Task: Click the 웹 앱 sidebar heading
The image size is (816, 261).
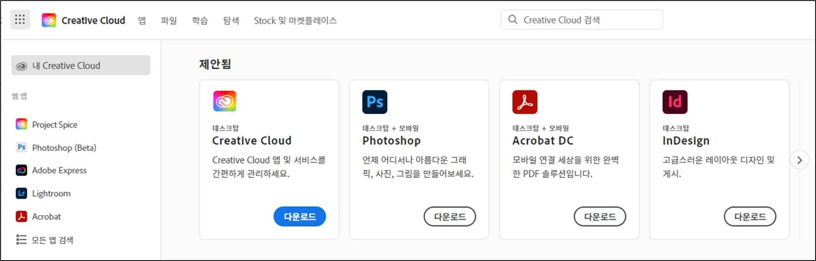Action: [x=19, y=96]
